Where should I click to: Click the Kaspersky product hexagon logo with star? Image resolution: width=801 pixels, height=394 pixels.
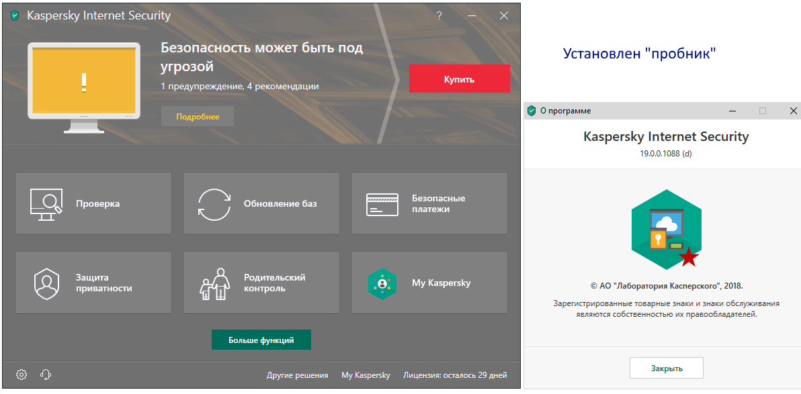pyautogui.click(x=666, y=229)
